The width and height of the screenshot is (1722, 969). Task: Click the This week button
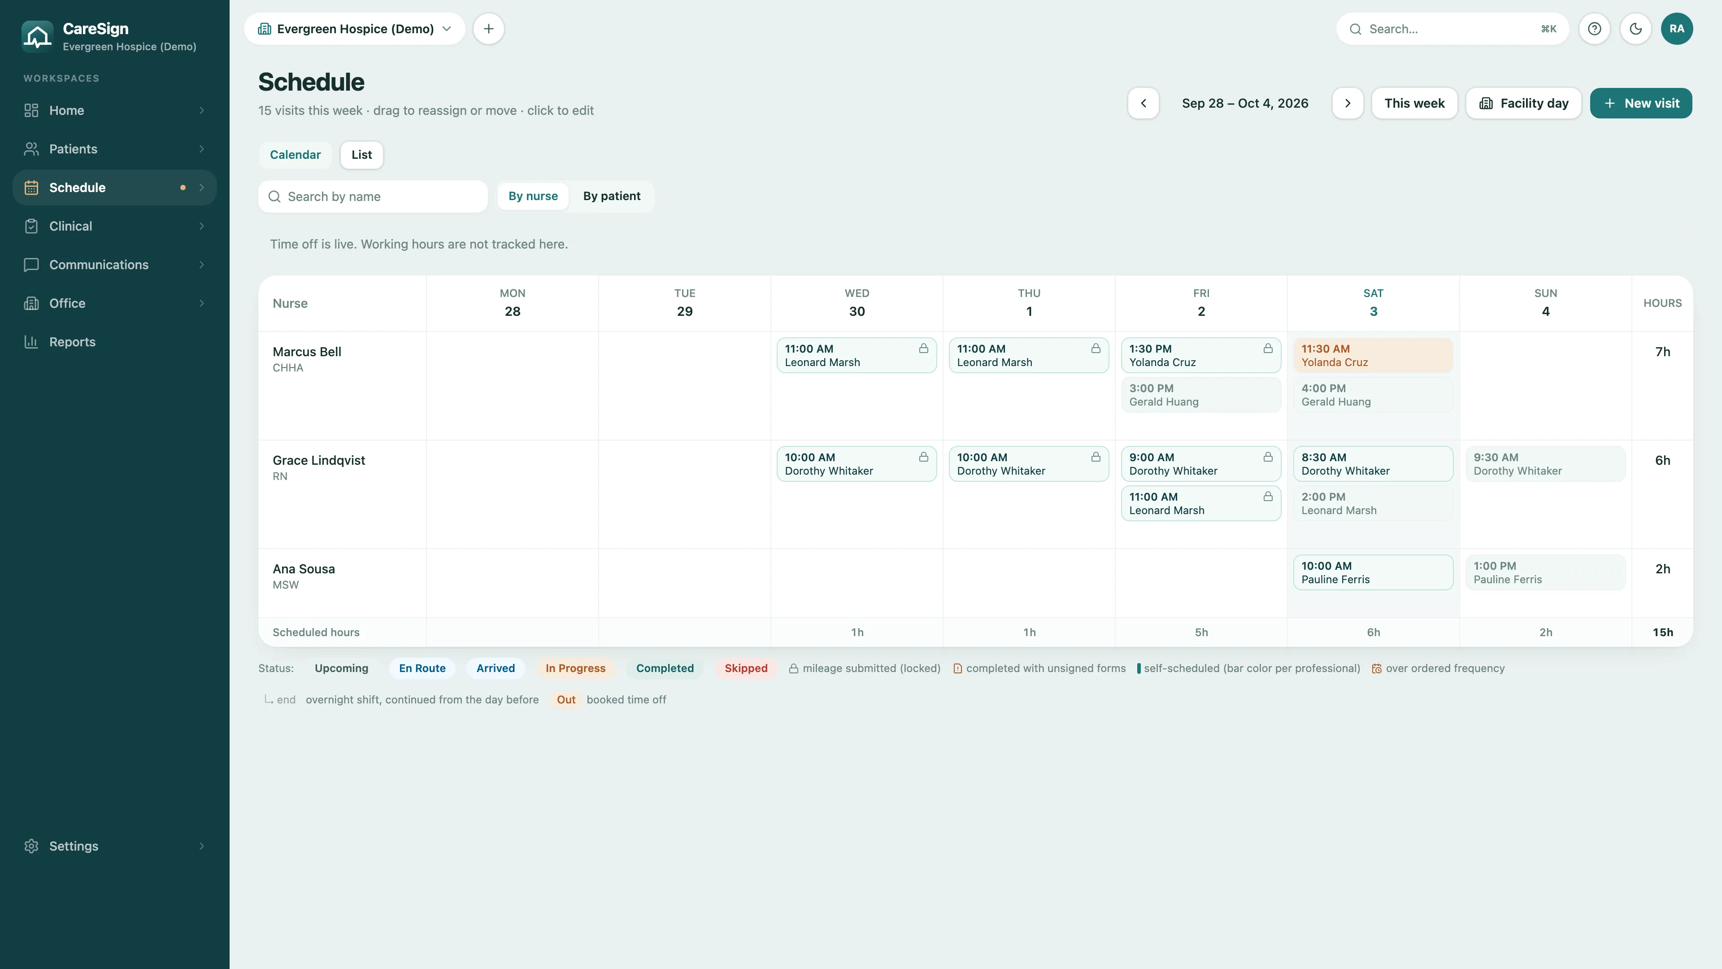click(1414, 103)
